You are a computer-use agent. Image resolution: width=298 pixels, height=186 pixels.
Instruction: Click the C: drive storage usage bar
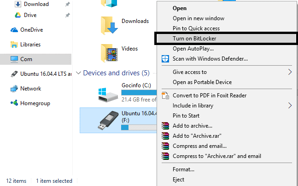[138, 92]
